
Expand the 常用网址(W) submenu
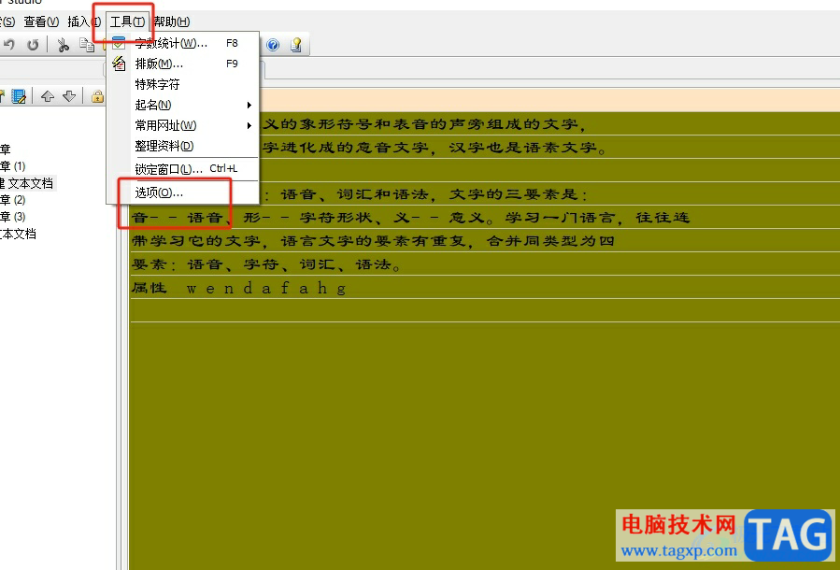point(183,125)
